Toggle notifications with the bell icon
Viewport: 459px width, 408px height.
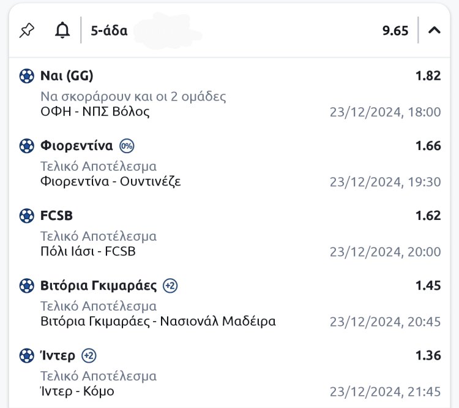(62, 30)
